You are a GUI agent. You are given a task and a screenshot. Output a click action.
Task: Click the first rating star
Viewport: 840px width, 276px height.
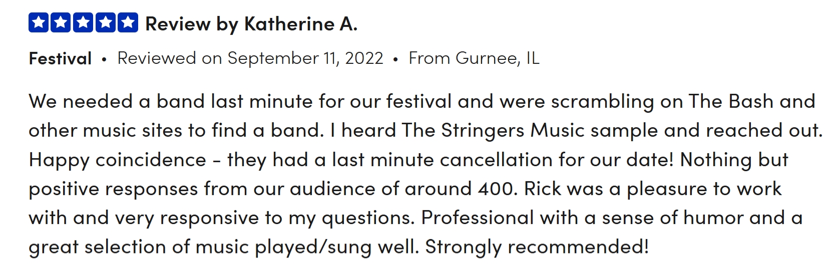39,23
